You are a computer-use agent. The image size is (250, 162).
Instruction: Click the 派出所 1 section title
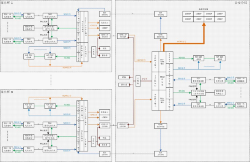[x=7, y=3]
